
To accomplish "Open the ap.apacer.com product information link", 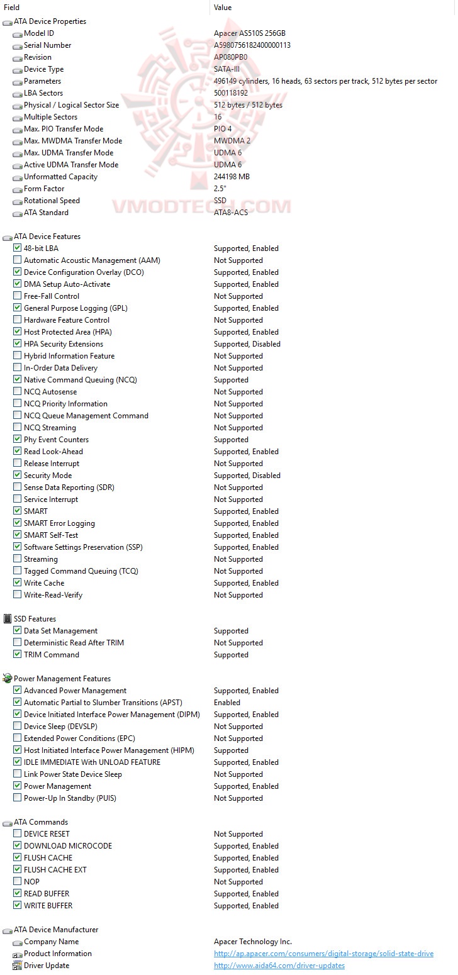I will pos(323,954).
